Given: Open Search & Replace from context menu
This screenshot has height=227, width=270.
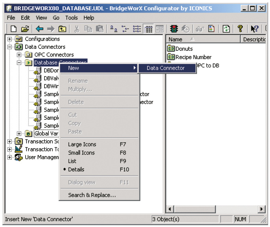Looking at the screenshot, I should [99, 195].
